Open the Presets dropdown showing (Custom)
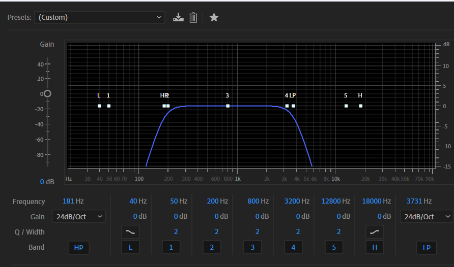The image size is (454, 267). (99, 18)
